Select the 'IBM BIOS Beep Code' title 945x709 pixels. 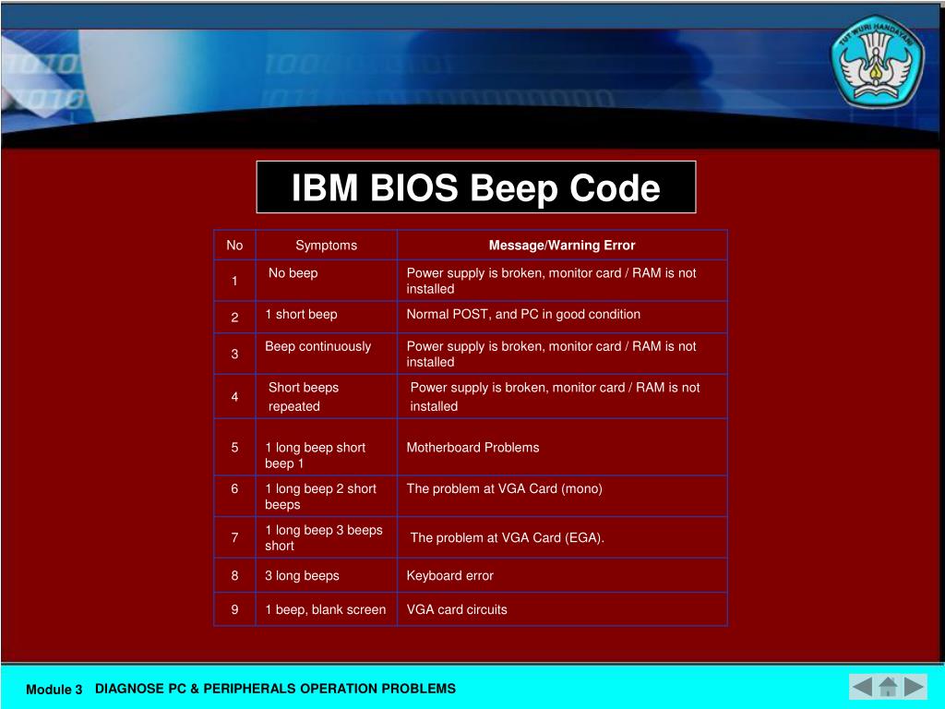(476, 186)
